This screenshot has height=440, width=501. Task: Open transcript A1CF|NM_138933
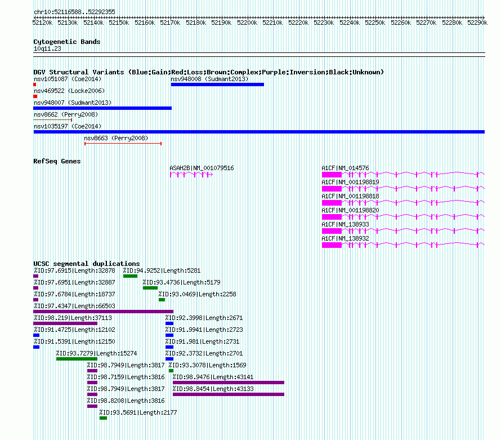click(345, 224)
